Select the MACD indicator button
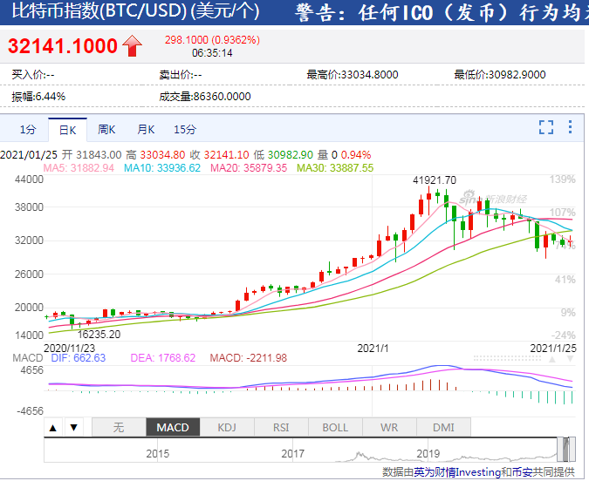The width and height of the screenshot is (589, 481). tap(173, 427)
